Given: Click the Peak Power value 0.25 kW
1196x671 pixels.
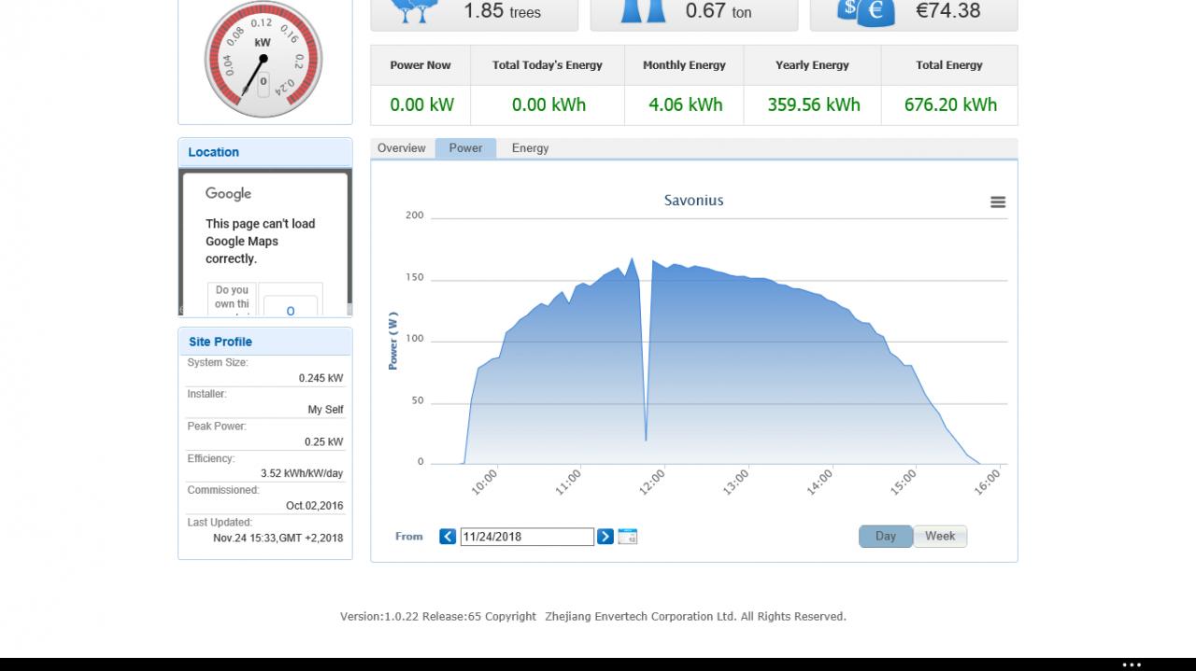Looking at the screenshot, I should (323, 441).
